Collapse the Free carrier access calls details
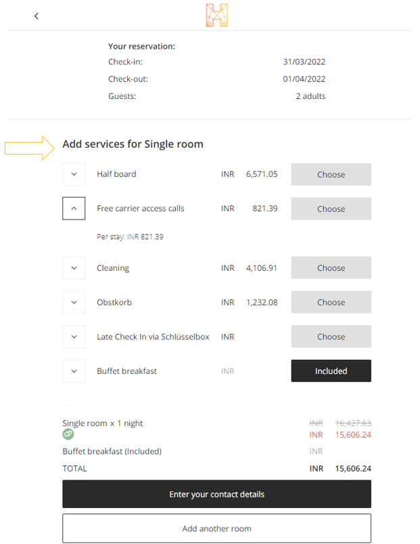 [x=74, y=208]
